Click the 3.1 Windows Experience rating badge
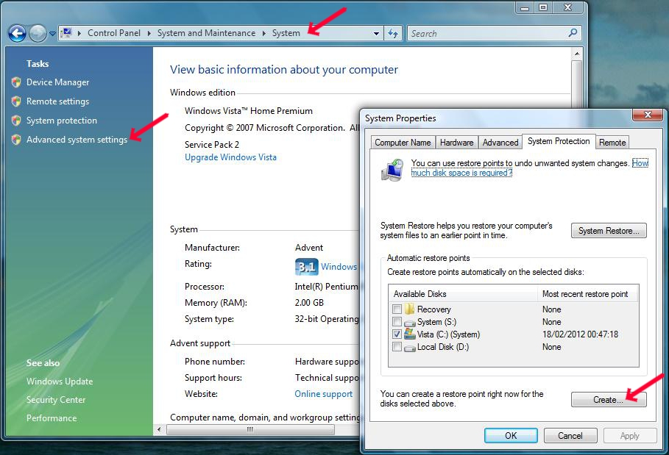Viewport: 669px width, 455px height. pos(306,267)
